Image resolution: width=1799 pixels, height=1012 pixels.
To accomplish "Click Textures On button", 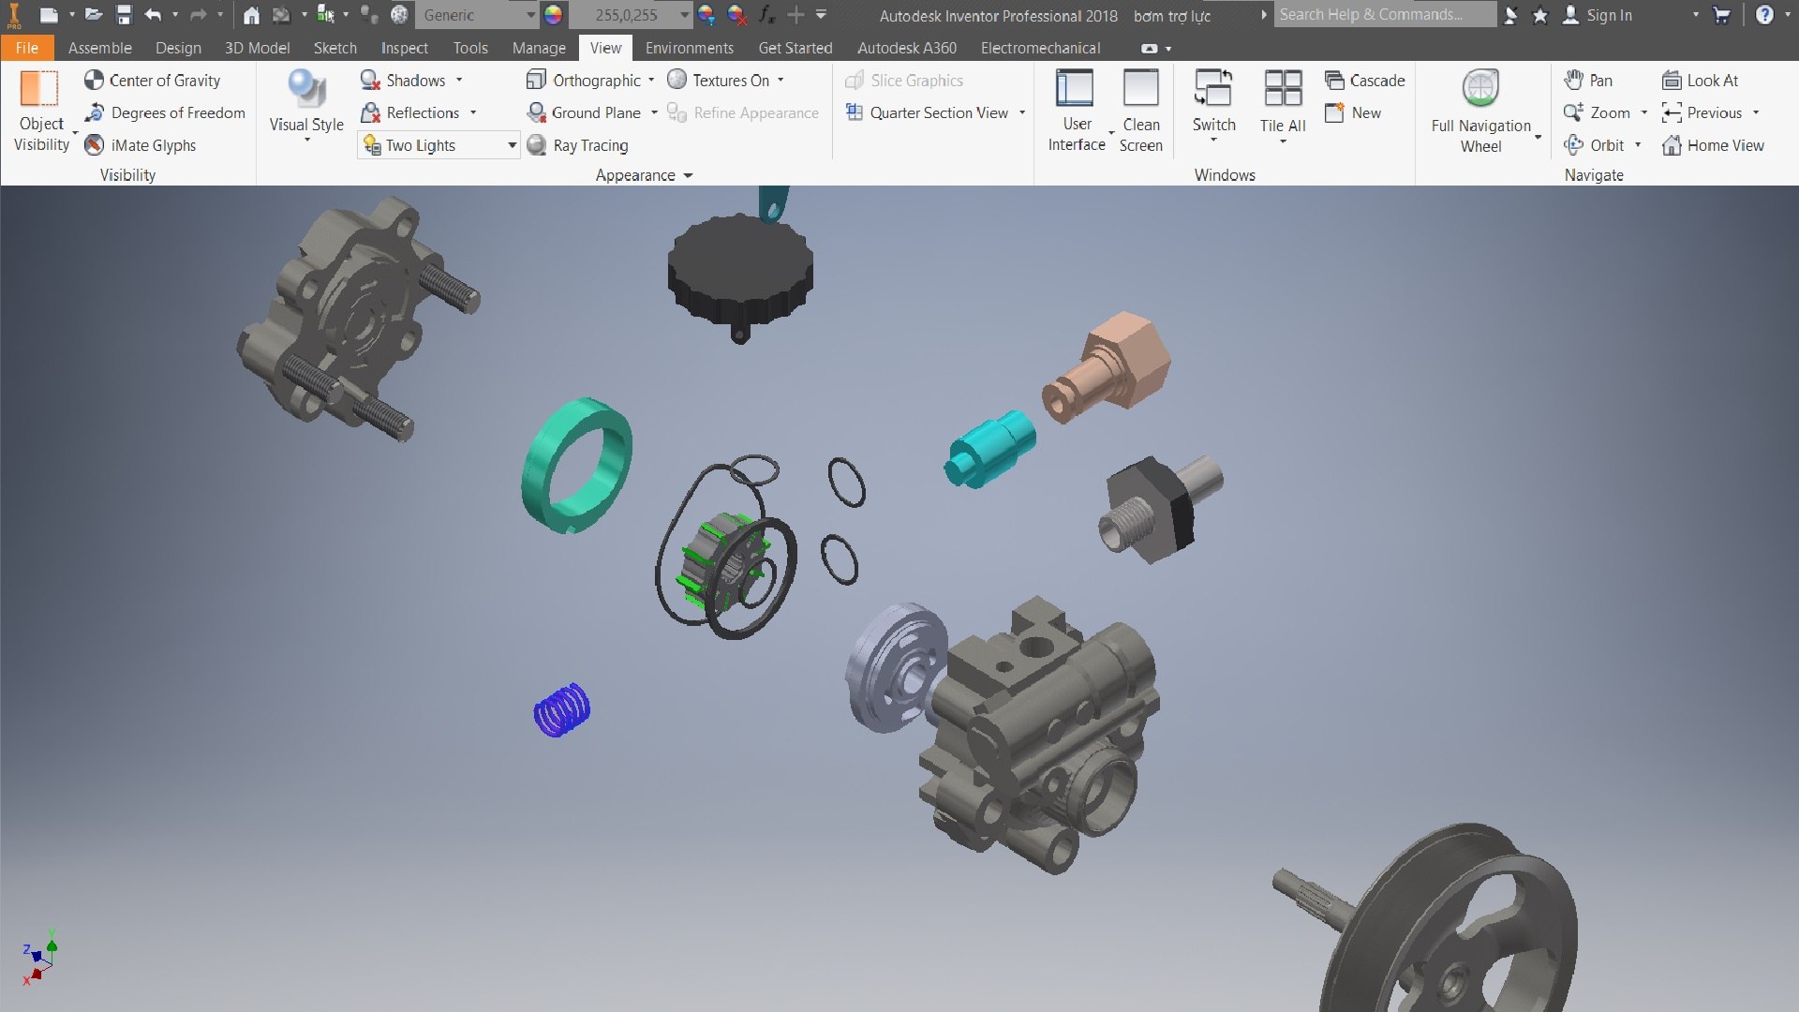I will click(x=719, y=81).
